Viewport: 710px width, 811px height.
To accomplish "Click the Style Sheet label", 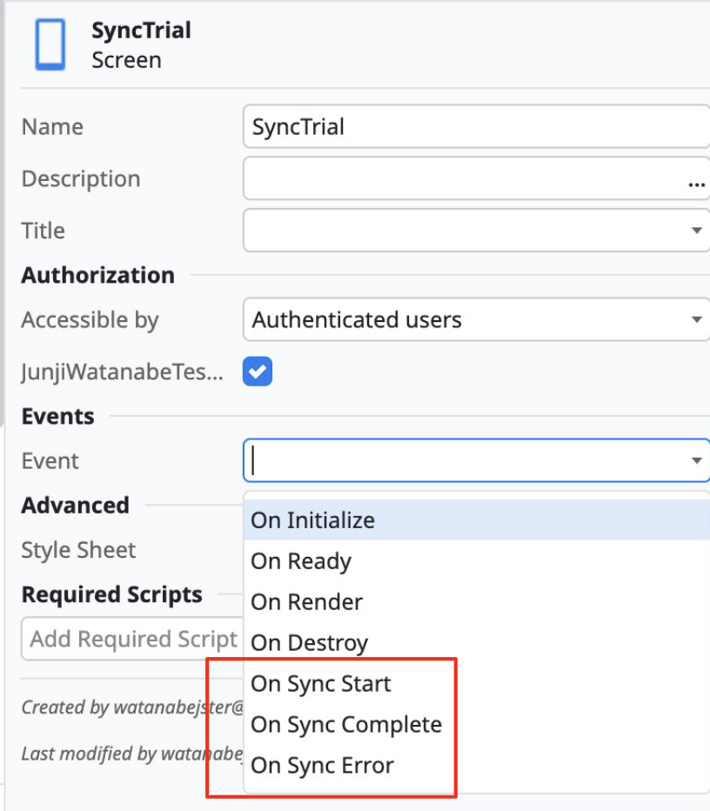I will pos(78,550).
